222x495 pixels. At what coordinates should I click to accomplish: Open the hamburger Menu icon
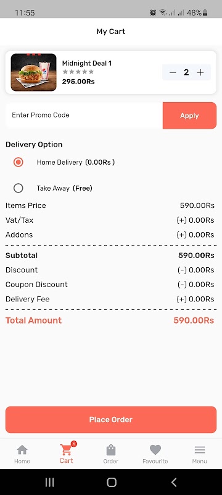click(199, 450)
